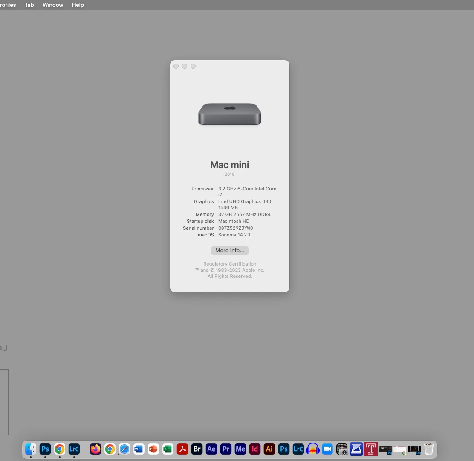Image resolution: width=474 pixels, height=461 pixels.
Task: Click the serial number C07Z529ZJYW0
Action: (x=235, y=228)
